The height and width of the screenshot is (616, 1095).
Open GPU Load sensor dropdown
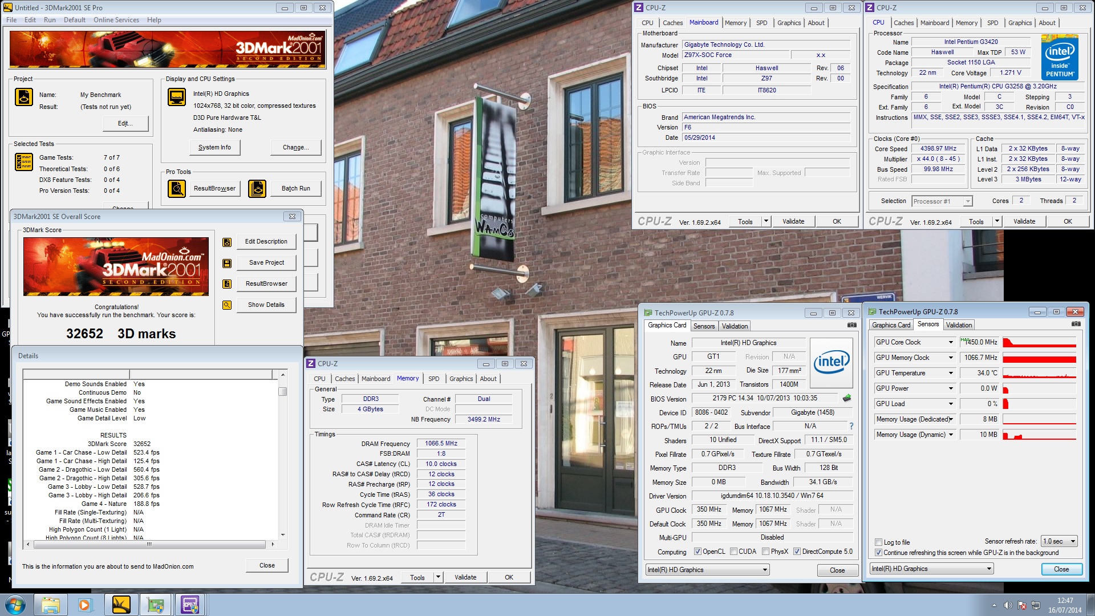pyautogui.click(x=951, y=404)
